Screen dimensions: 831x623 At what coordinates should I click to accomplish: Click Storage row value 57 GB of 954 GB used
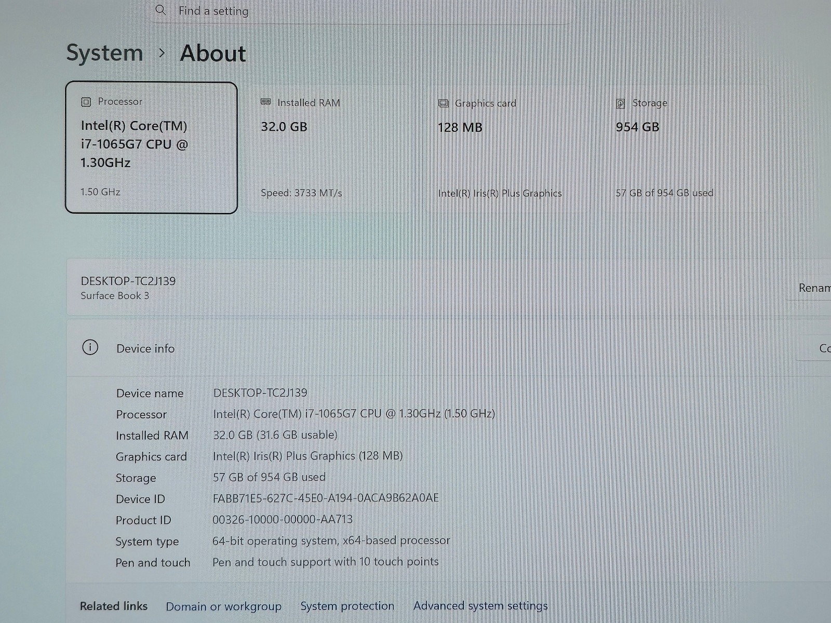point(269,477)
